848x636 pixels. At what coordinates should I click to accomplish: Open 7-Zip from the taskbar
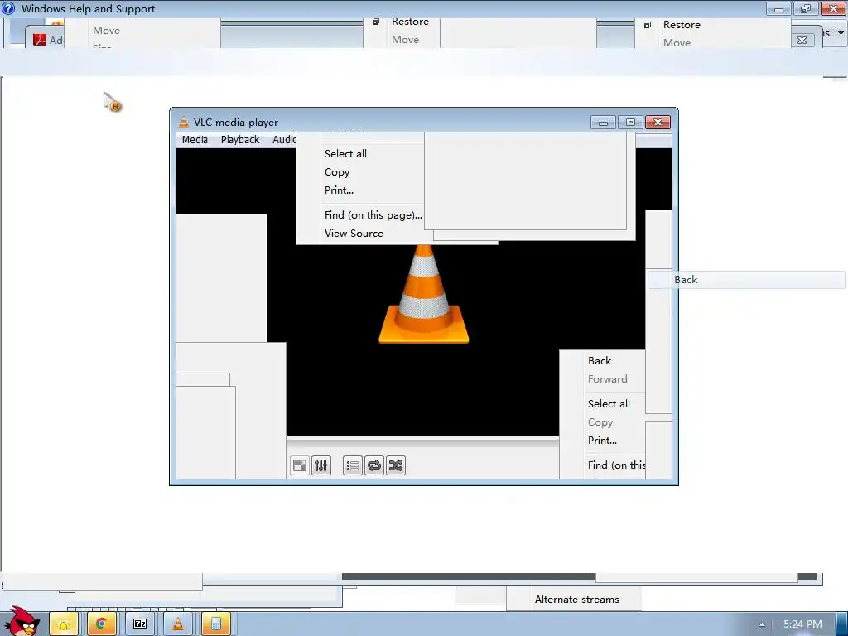pos(139,624)
